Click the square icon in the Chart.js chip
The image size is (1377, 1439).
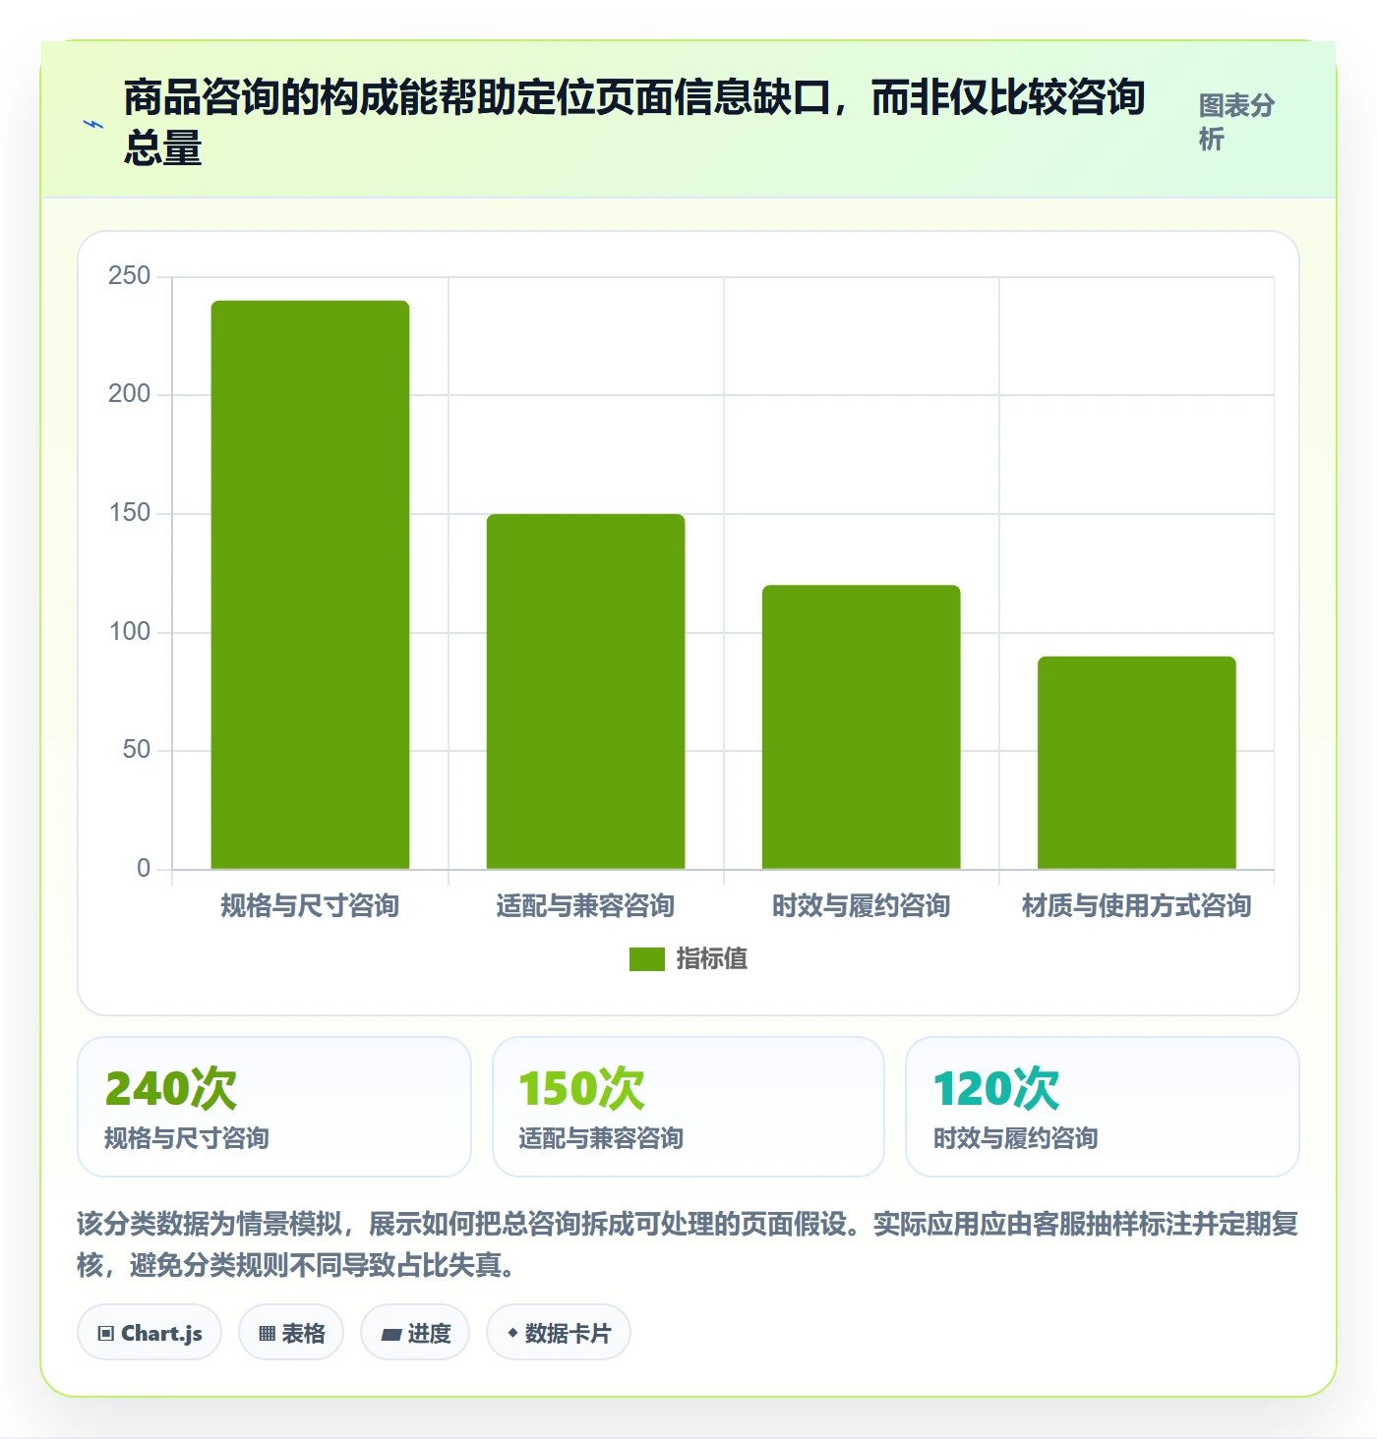click(106, 1334)
